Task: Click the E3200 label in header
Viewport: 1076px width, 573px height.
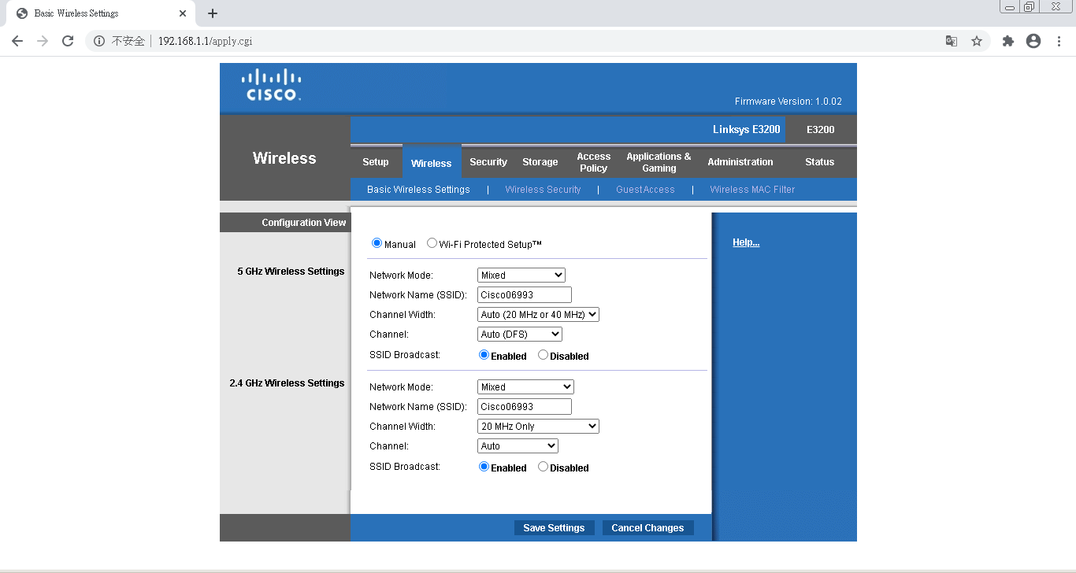Action: coord(820,130)
